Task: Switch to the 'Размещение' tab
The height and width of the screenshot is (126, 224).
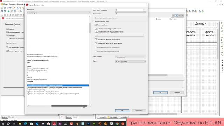Action: (x=9, y=24)
